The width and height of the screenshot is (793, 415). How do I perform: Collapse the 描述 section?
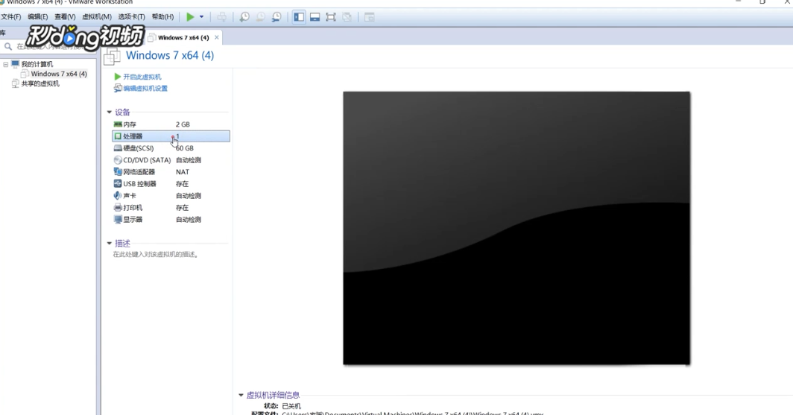coord(110,244)
